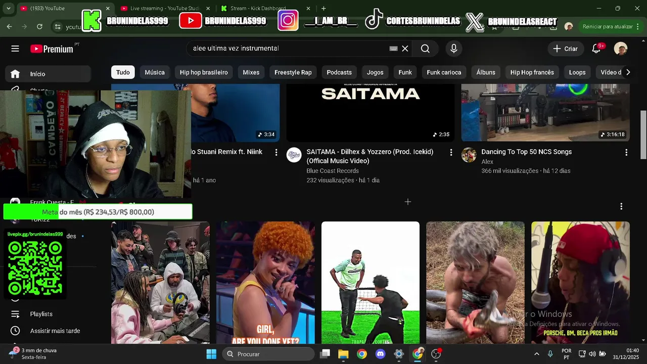The height and width of the screenshot is (364, 647).
Task: Open the YouTube hamburger guide menu
Action: click(x=15, y=49)
